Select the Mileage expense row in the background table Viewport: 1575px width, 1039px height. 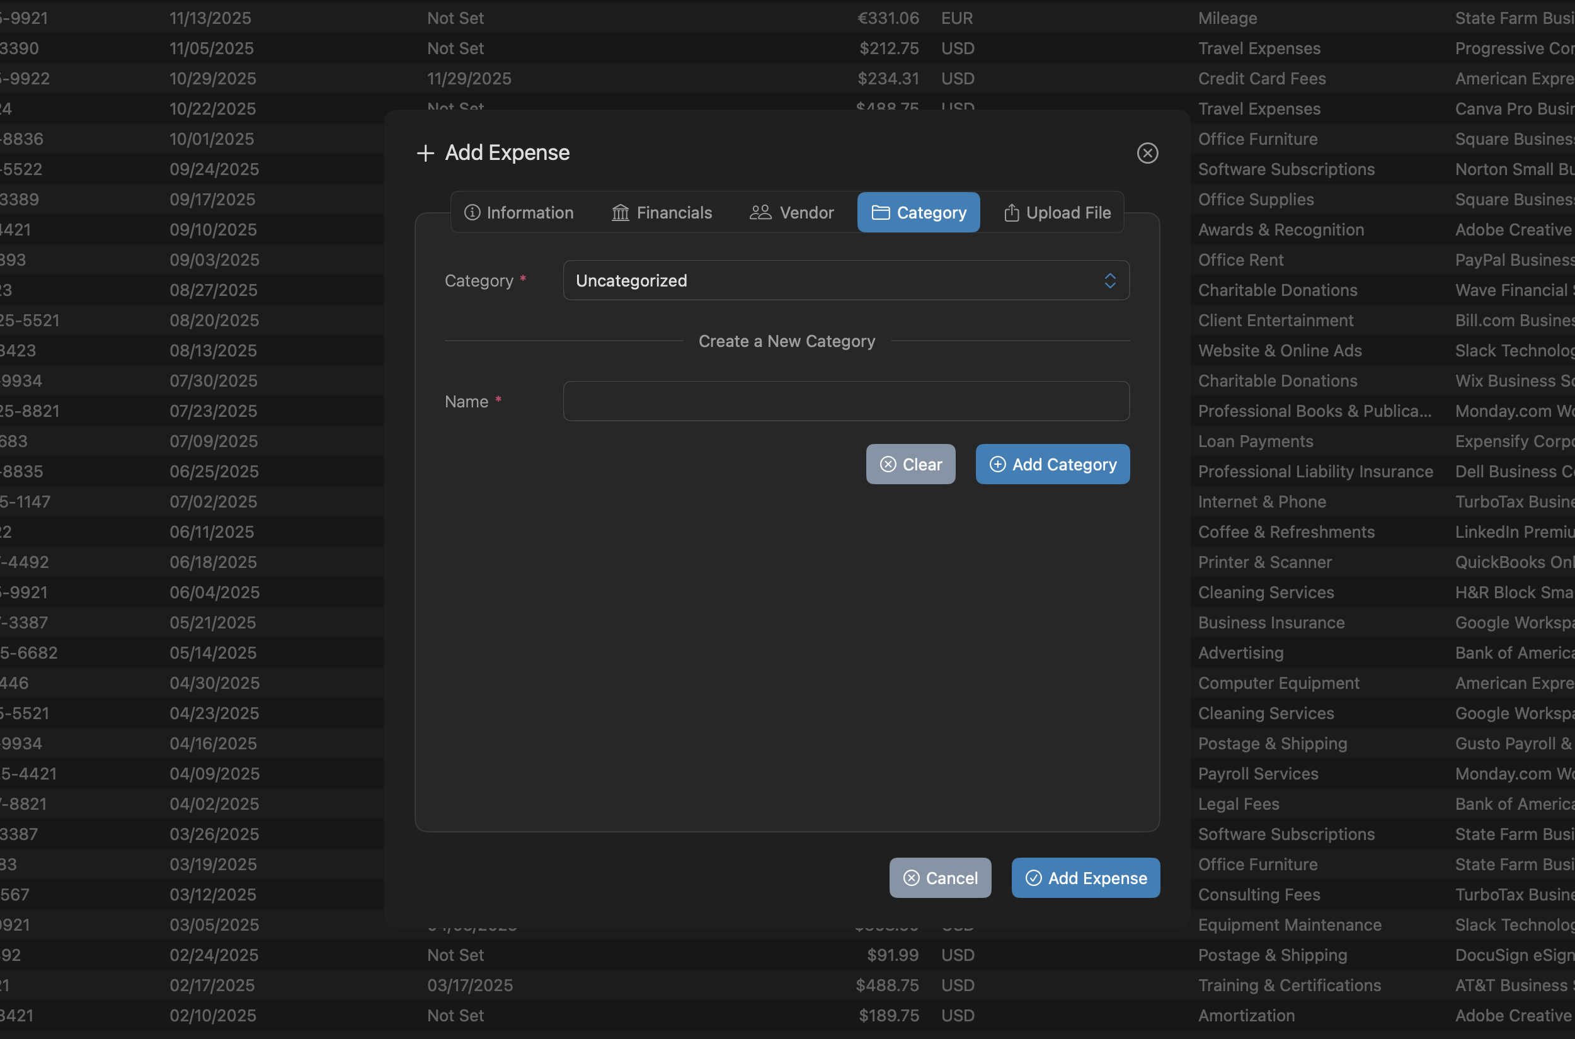[x=1227, y=18]
